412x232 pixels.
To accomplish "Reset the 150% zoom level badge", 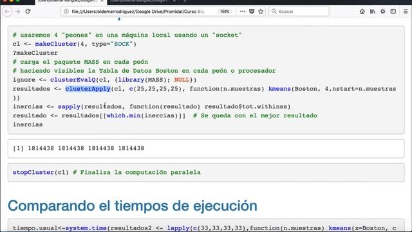I will point(225,12).
